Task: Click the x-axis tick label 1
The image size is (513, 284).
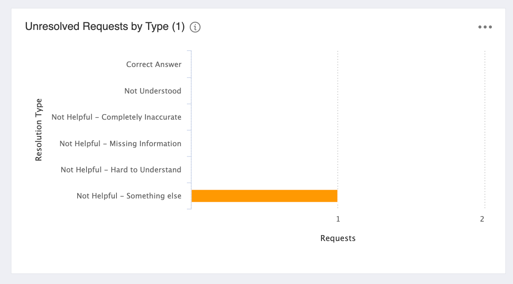Action: pyautogui.click(x=338, y=219)
